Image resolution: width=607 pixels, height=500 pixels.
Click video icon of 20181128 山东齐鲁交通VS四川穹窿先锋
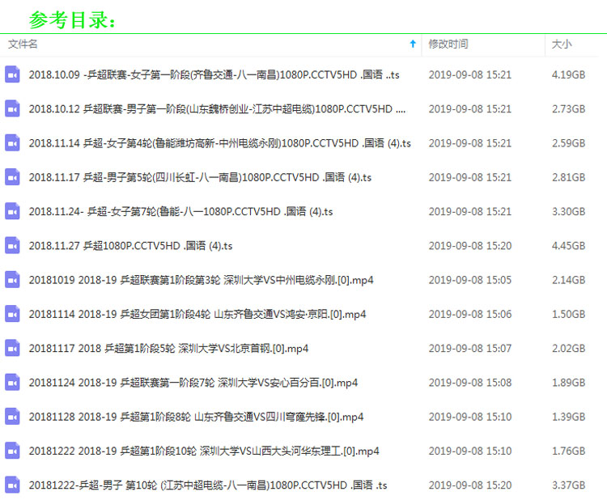tap(12, 417)
